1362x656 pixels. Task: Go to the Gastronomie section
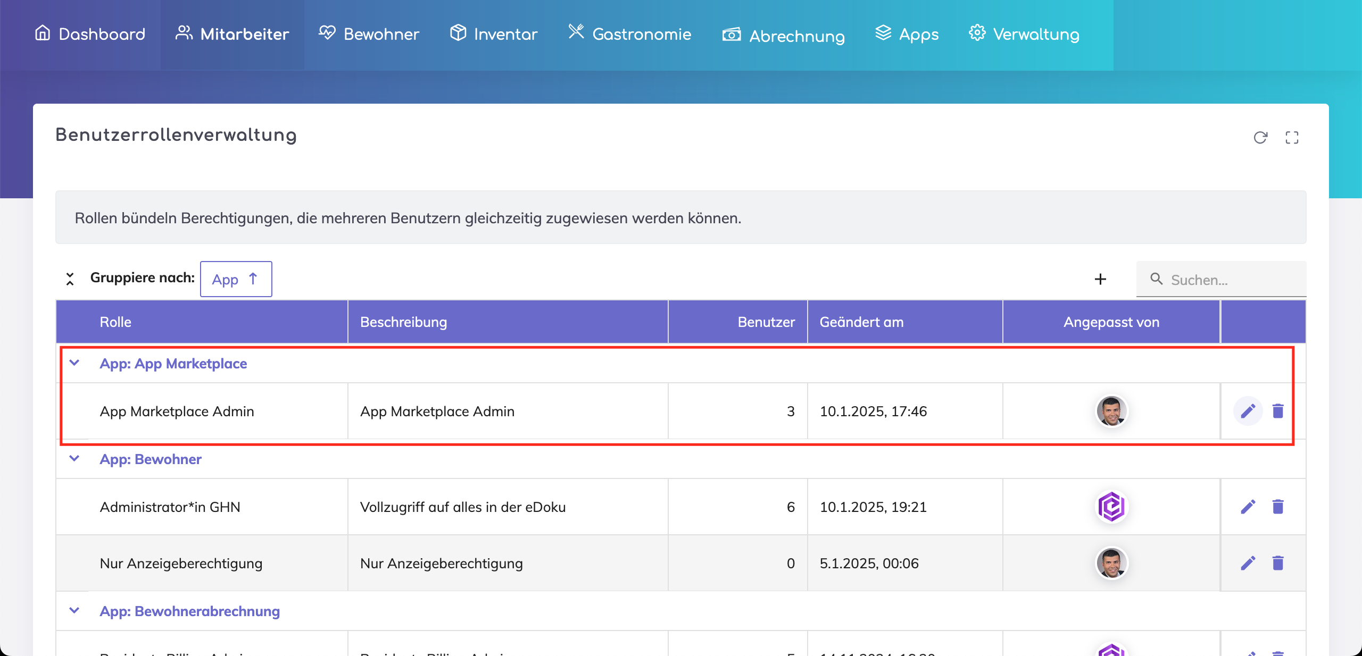pyautogui.click(x=630, y=35)
